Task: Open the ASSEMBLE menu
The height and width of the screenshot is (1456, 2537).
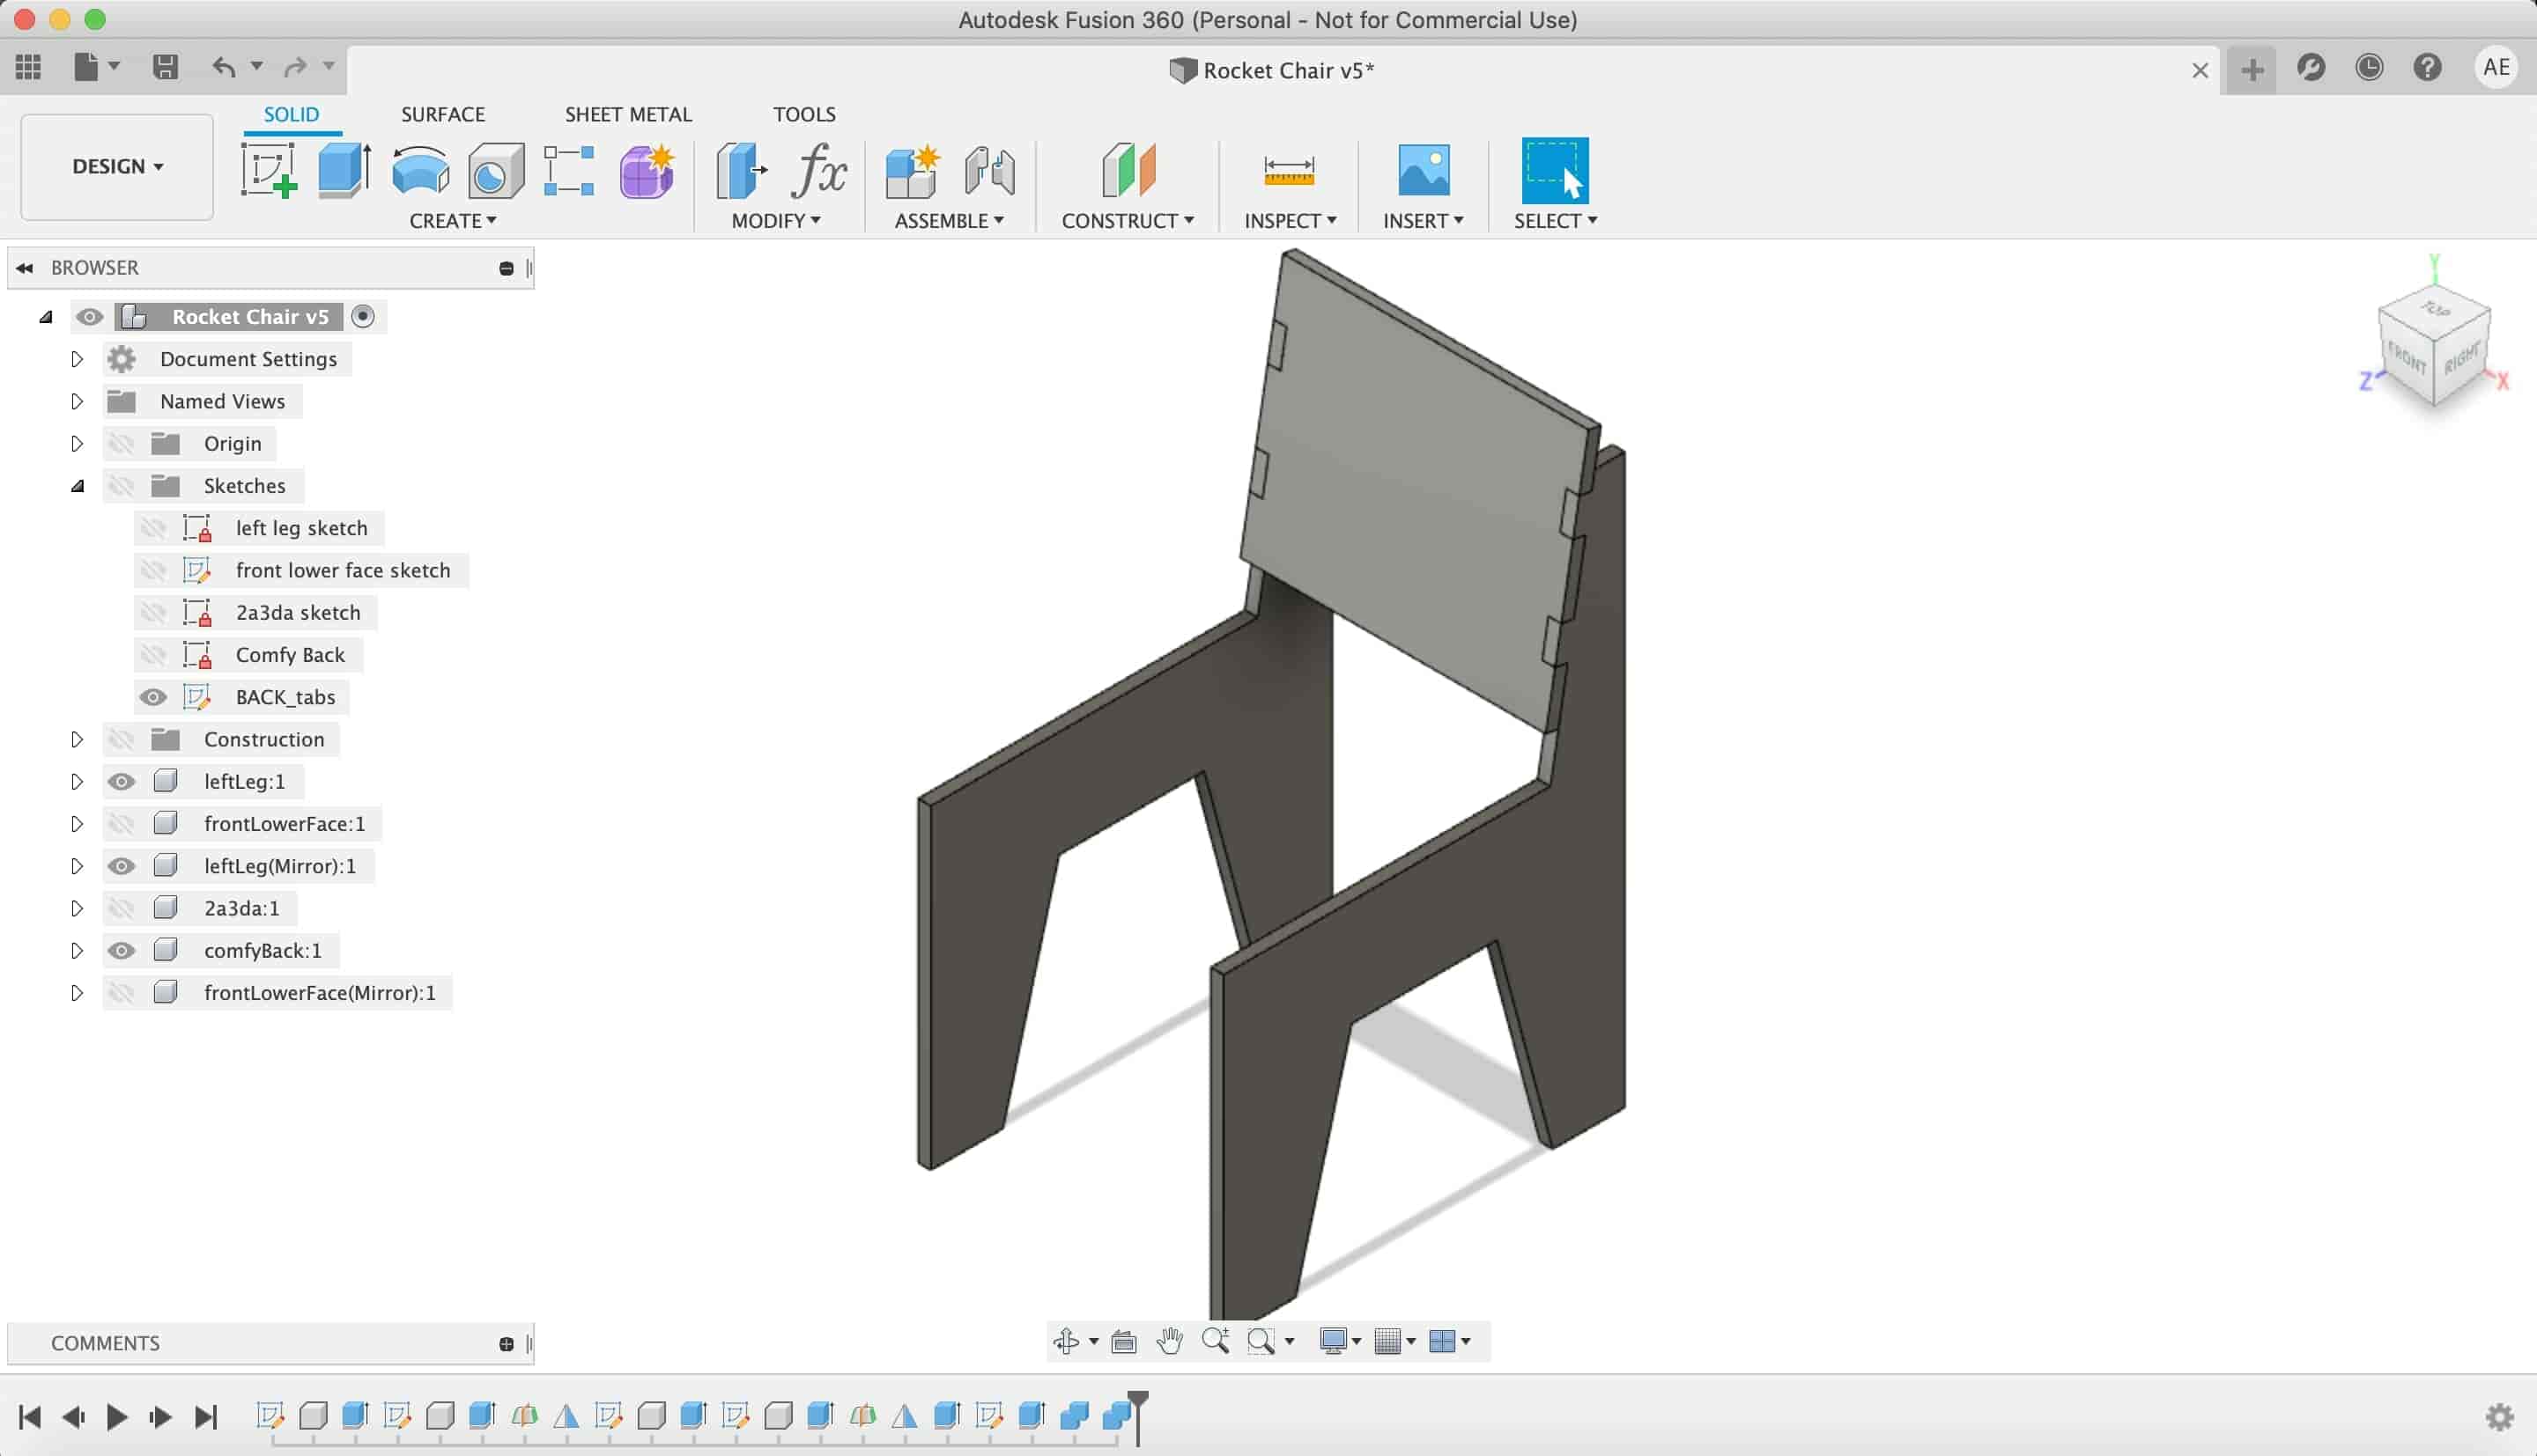Action: point(950,221)
